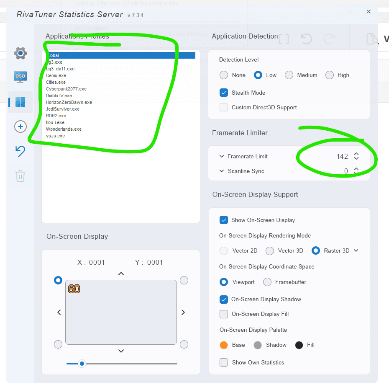Open the Raster 3D dropdown arrow
Screen dimensions: 389x390
pos(356,251)
